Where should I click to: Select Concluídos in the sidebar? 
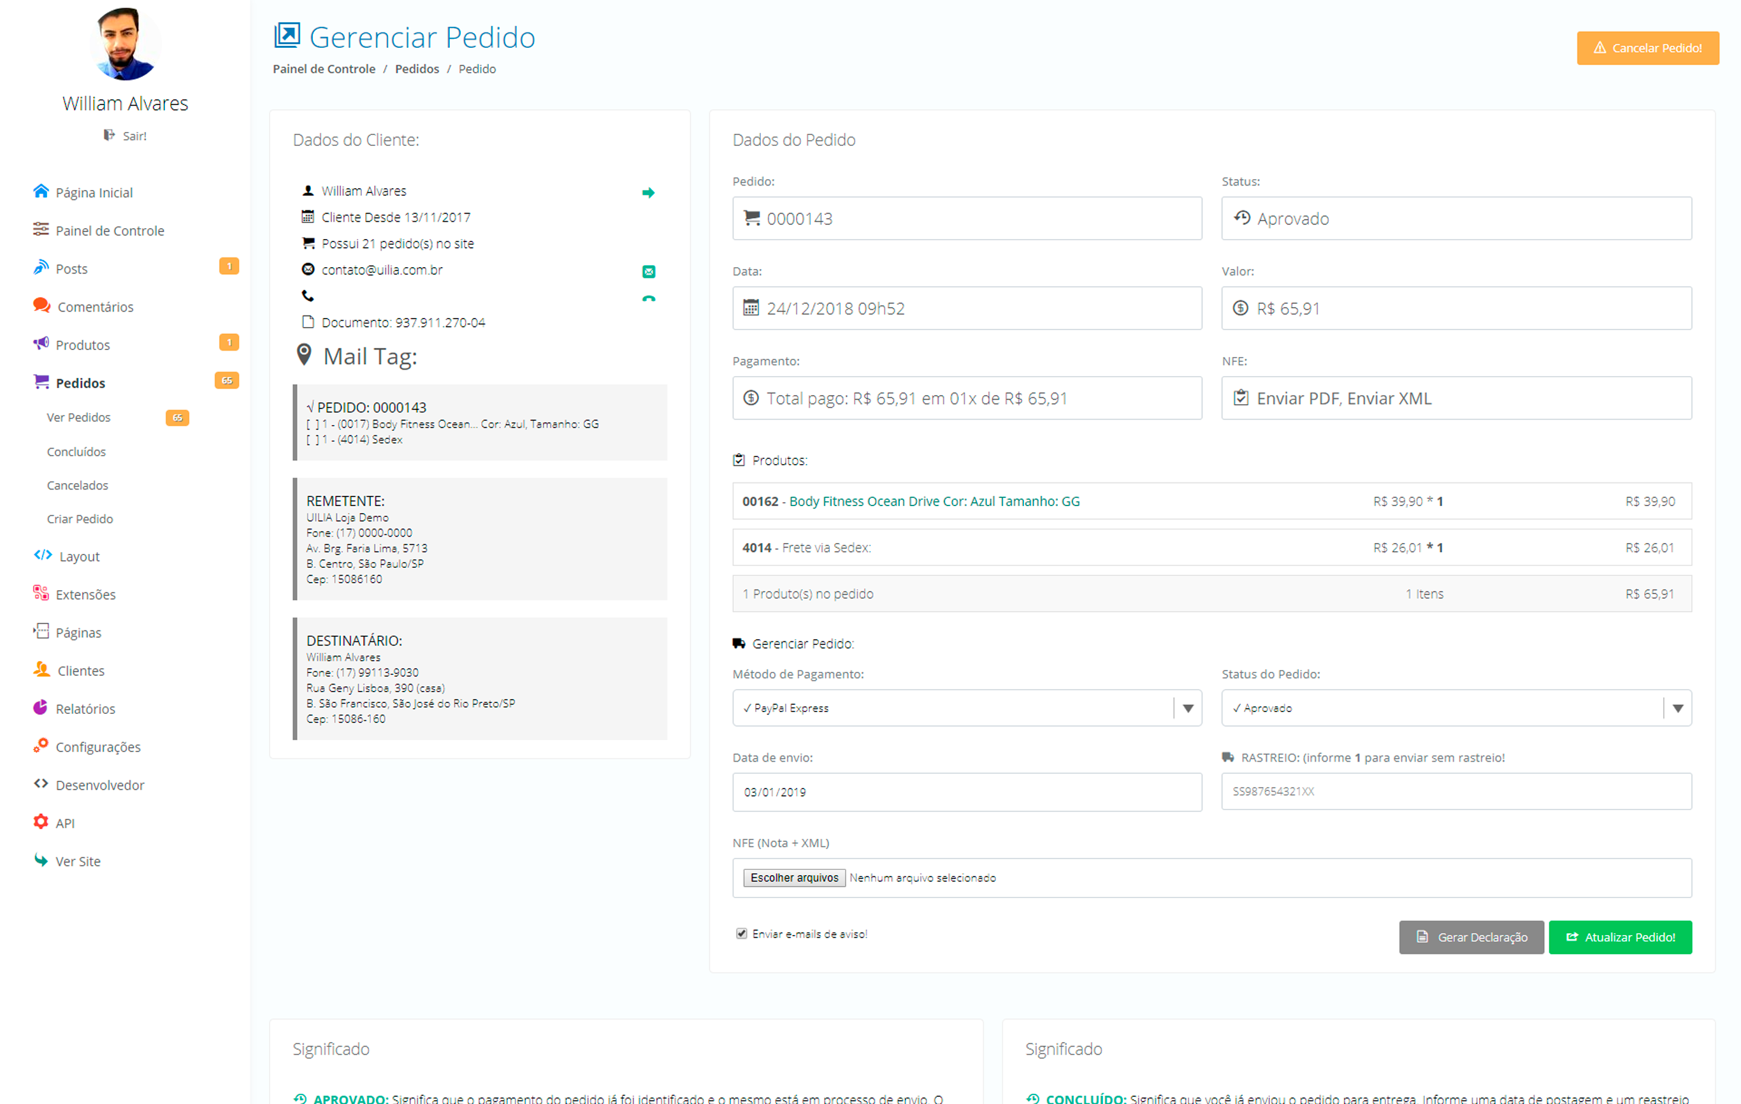tap(76, 452)
